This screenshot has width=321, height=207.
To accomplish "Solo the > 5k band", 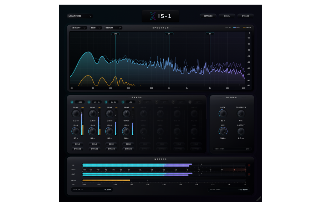I will coord(128,144).
